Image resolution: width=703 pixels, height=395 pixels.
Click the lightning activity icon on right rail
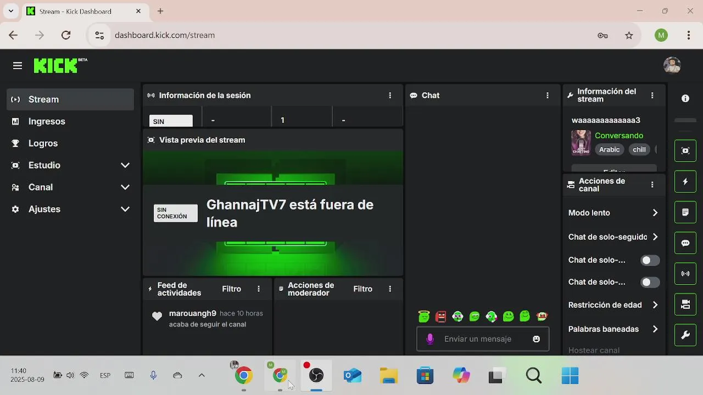pyautogui.click(x=685, y=182)
